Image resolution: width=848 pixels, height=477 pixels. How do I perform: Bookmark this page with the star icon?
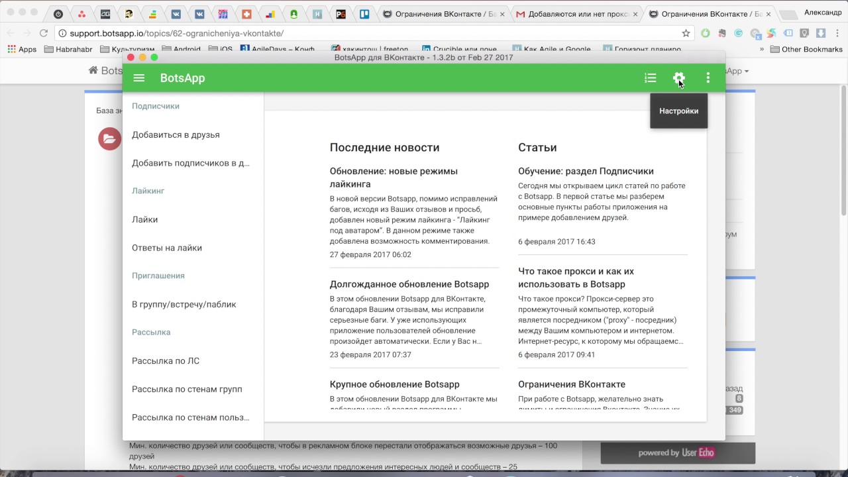click(x=686, y=33)
